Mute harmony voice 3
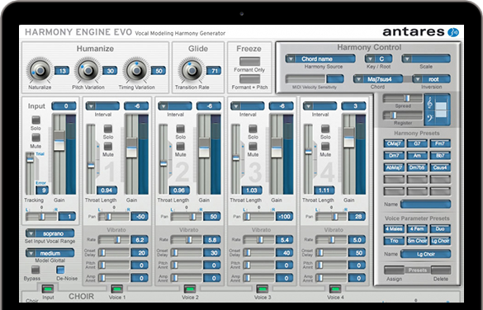Screen dimensions: 483x310 coord(253,146)
